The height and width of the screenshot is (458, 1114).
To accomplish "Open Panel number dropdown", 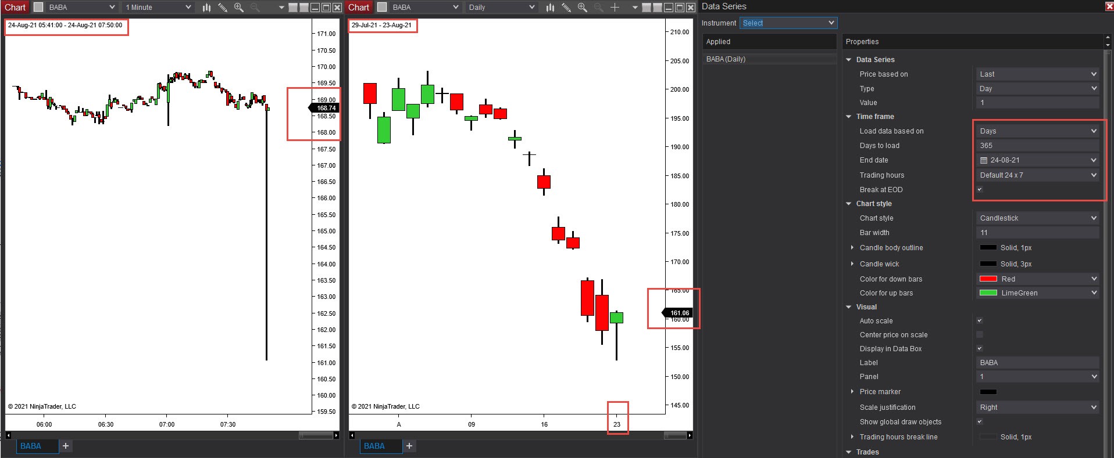I will (x=1037, y=377).
